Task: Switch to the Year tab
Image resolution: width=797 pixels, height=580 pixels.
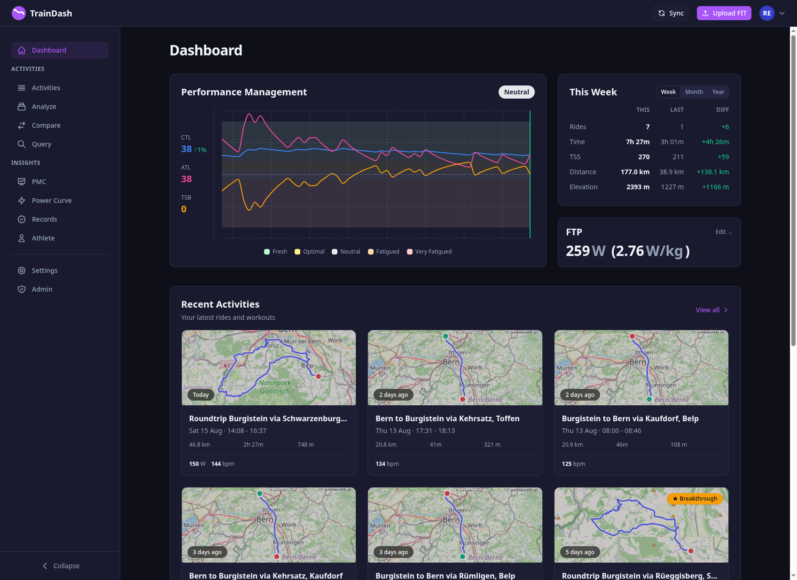Action: click(718, 92)
